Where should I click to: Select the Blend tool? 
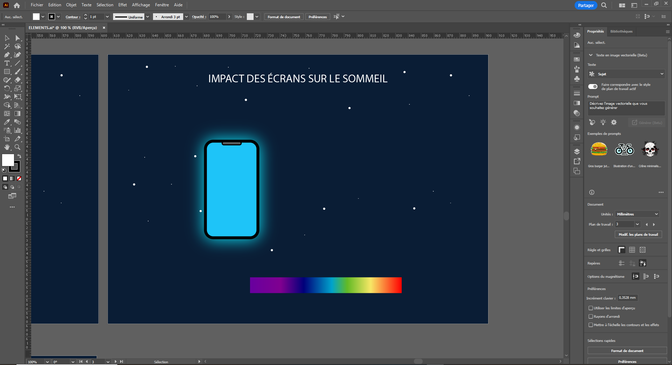click(x=18, y=122)
